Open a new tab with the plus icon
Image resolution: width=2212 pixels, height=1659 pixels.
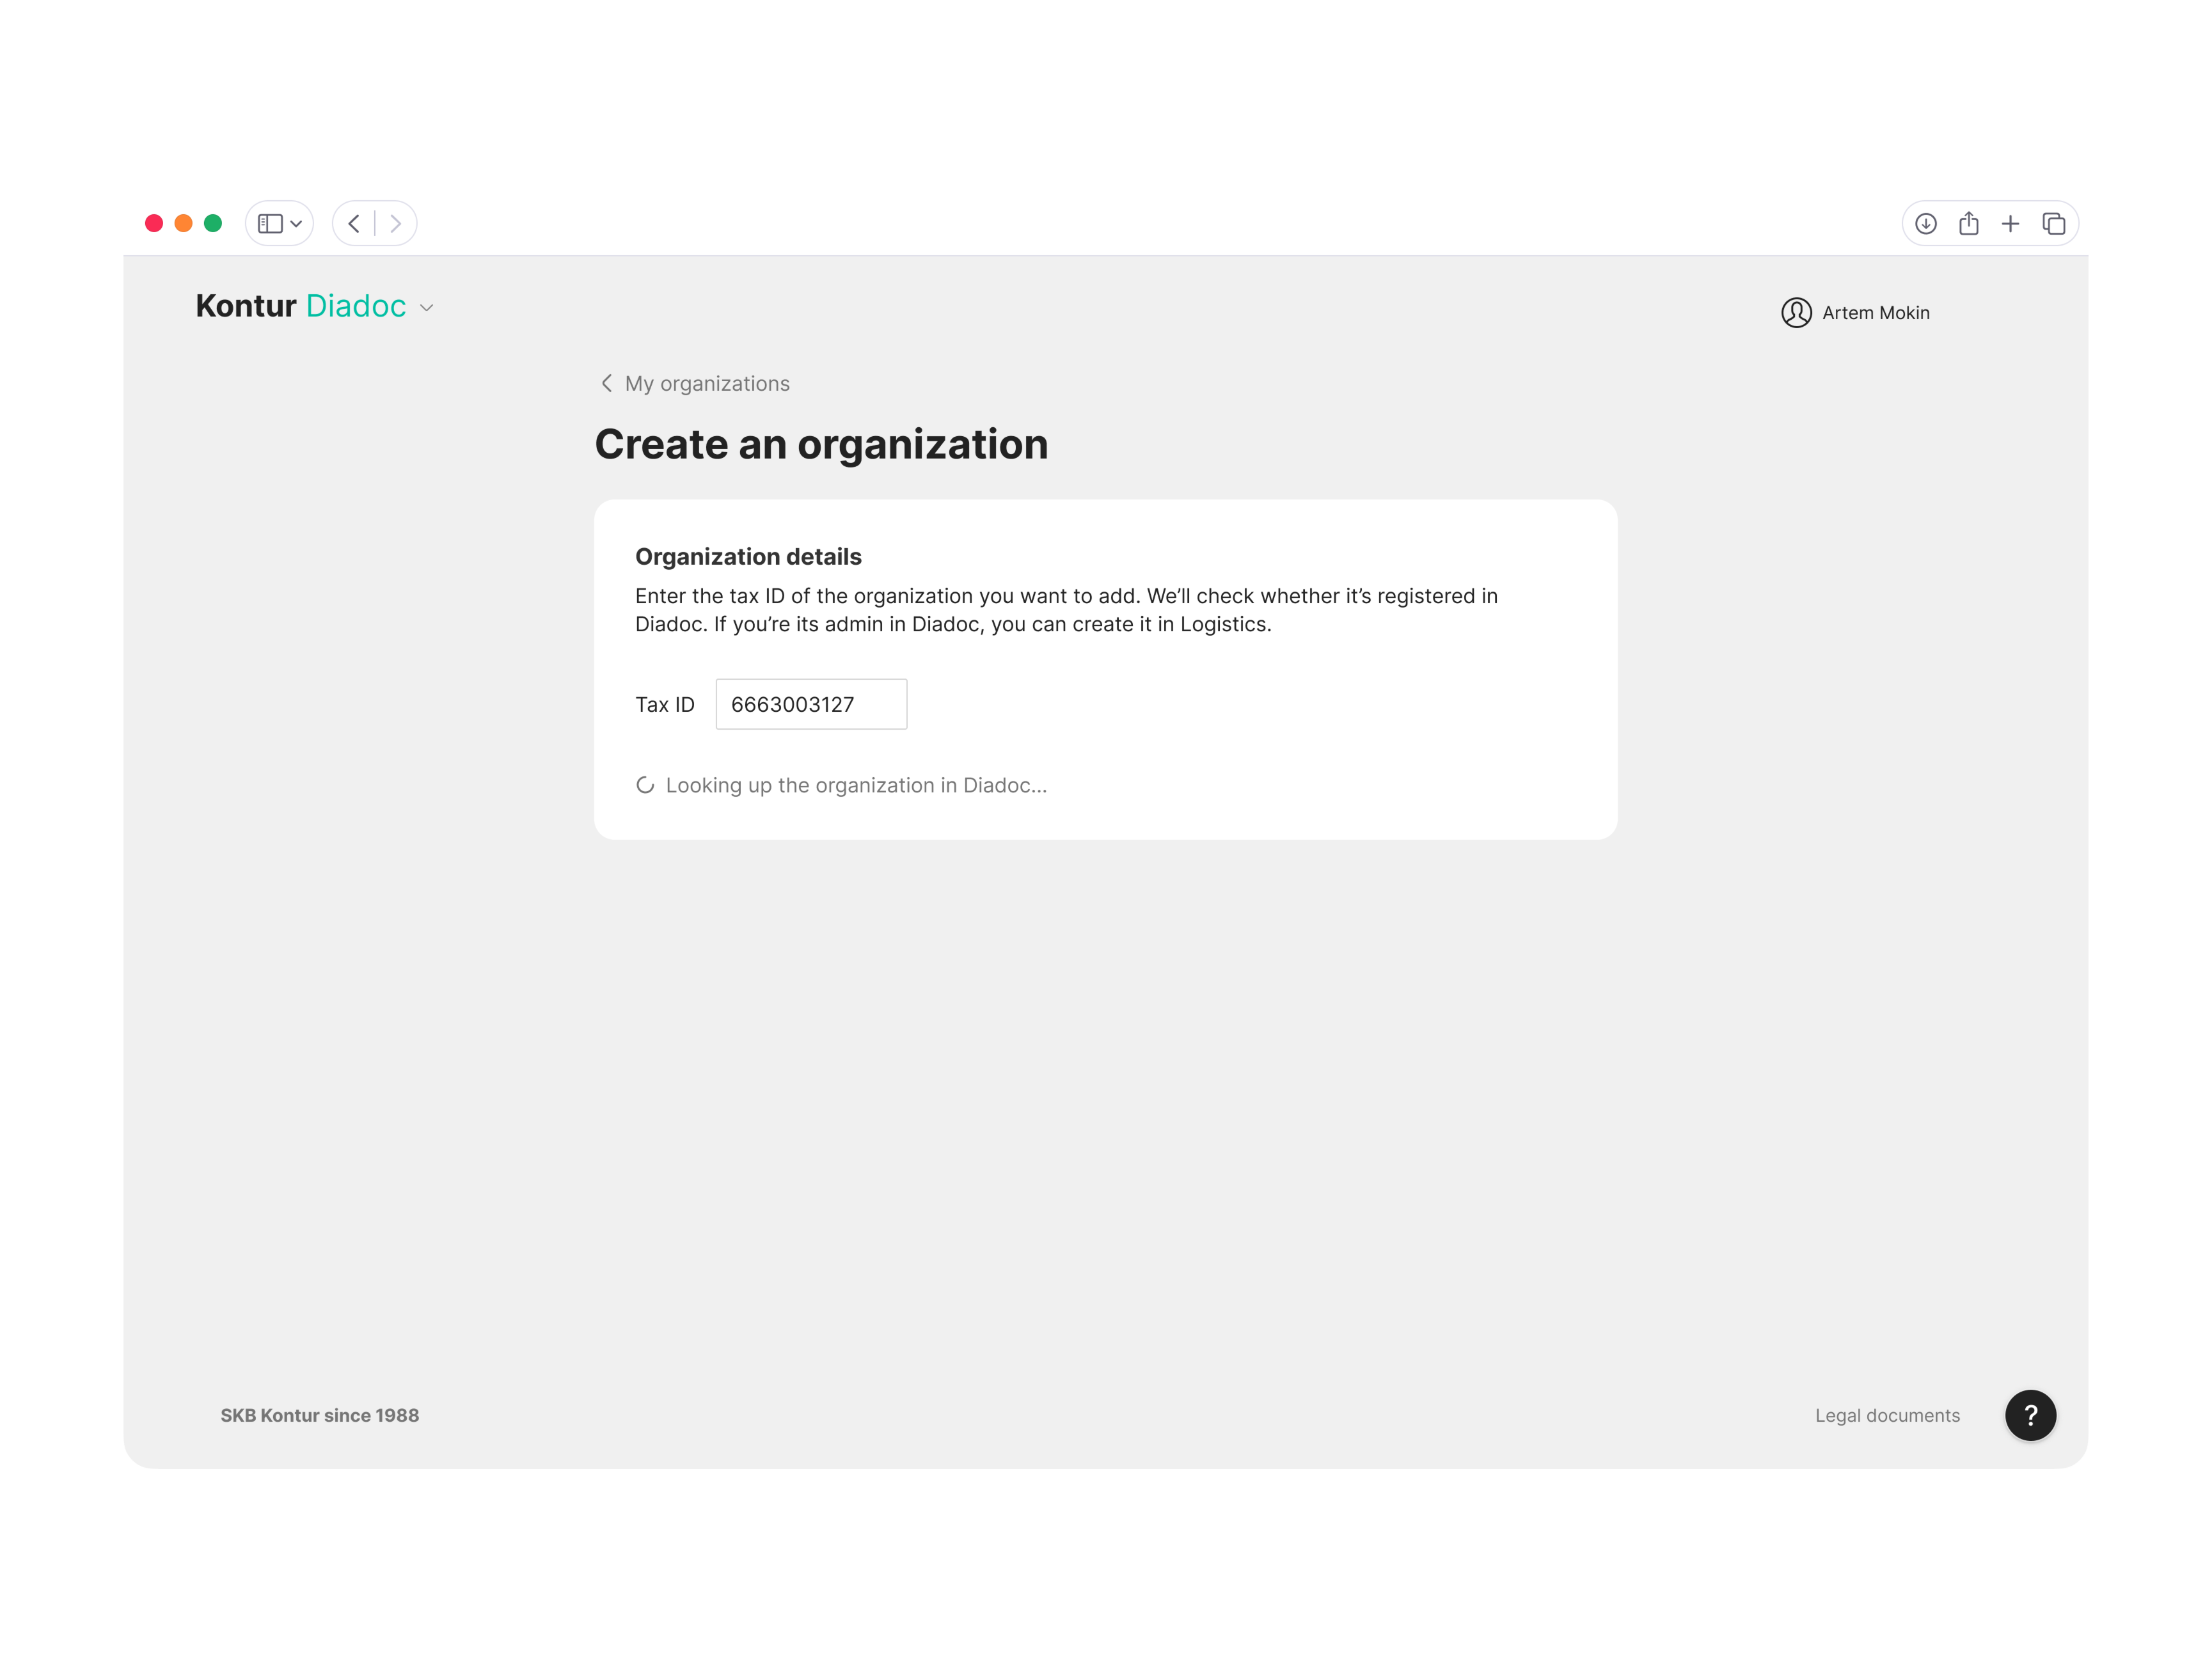tap(2010, 223)
